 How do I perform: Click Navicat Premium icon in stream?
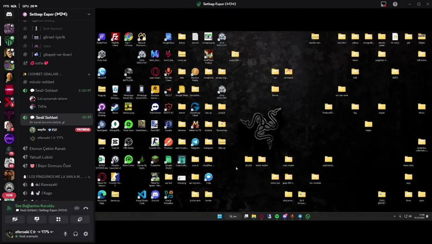142,39
